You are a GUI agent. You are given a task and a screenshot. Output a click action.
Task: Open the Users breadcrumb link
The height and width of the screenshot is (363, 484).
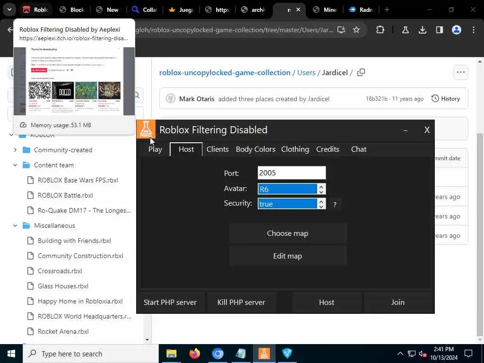point(306,72)
